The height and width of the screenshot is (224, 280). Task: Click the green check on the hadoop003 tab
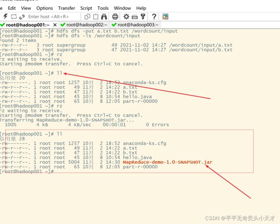point(114,25)
